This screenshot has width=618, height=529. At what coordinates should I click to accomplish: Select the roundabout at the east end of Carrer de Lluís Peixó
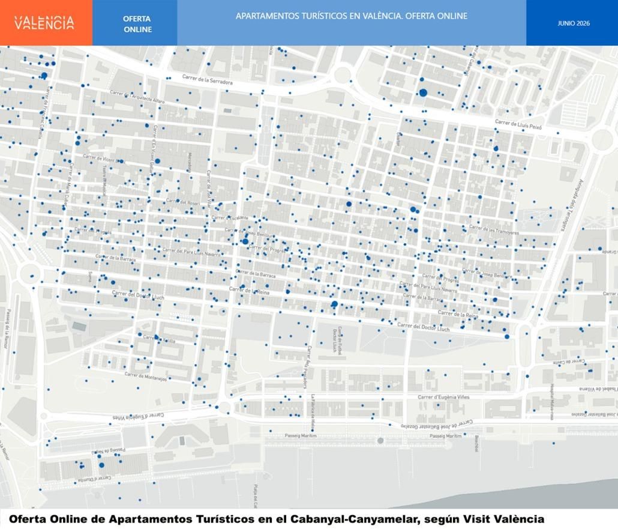pyautogui.click(x=602, y=139)
